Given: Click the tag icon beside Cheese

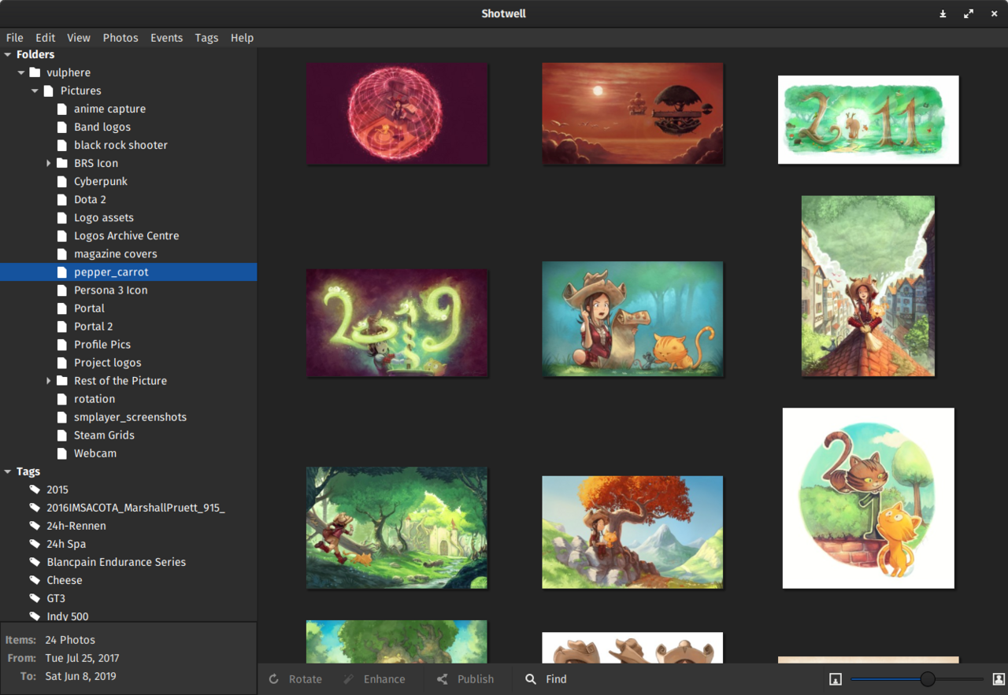Looking at the screenshot, I should (35, 580).
